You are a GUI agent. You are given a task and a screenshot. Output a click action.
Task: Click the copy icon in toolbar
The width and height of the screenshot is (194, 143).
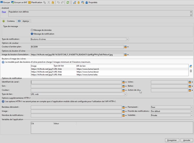click(x=45, y=2)
